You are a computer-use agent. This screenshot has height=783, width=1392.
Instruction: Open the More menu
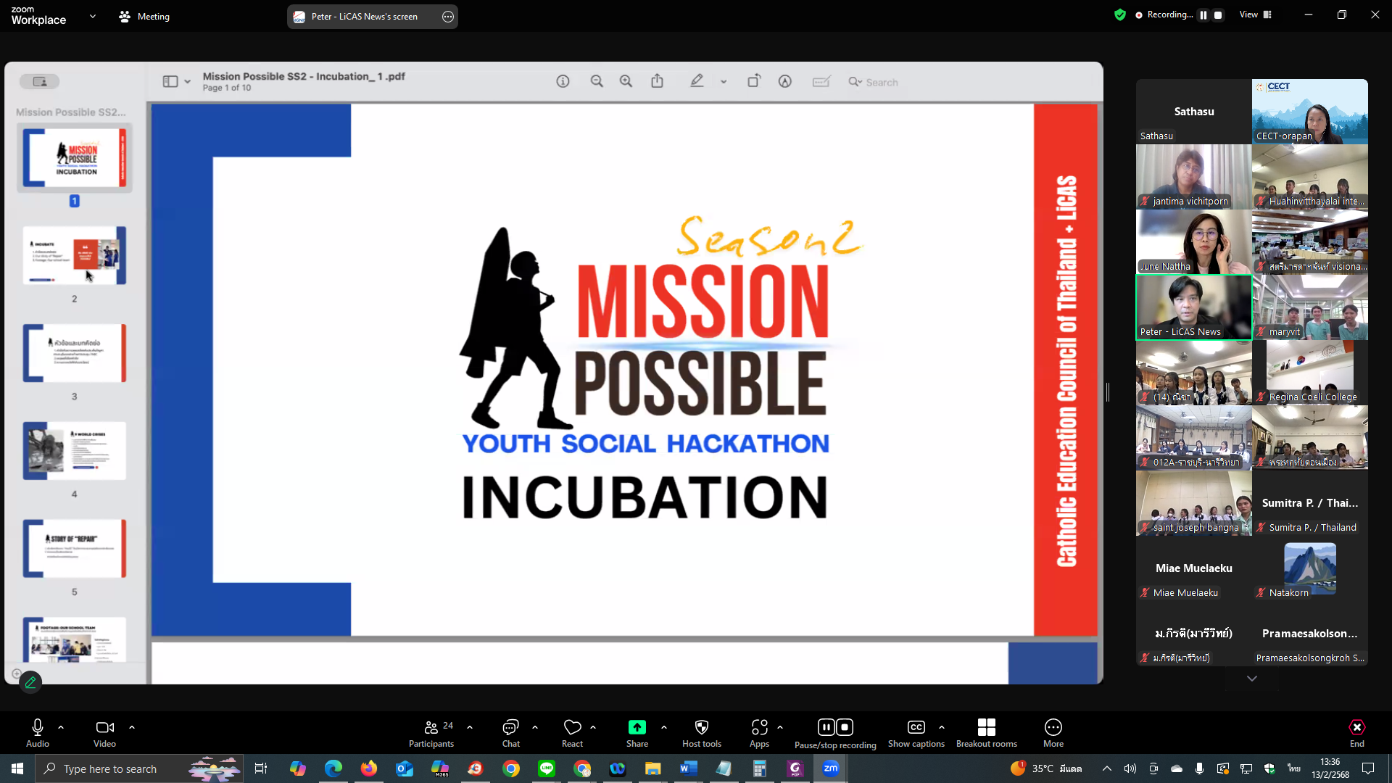(x=1053, y=728)
